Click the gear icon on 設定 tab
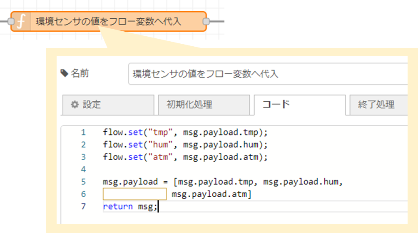This screenshot has width=418, height=233. tap(75, 104)
